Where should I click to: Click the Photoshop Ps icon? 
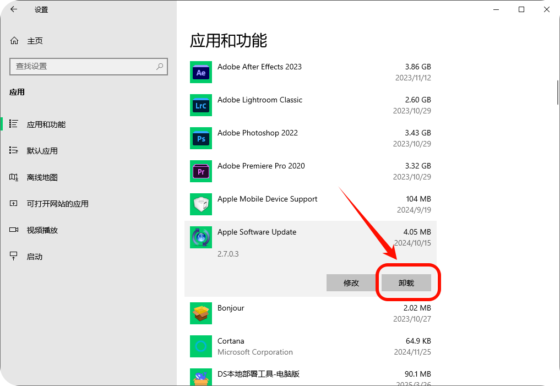[x=201, y=138]
